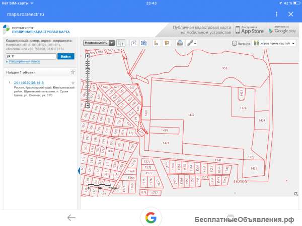Click the Публичная кадастровая карта portal logo
302x226 pixels.
36,30
